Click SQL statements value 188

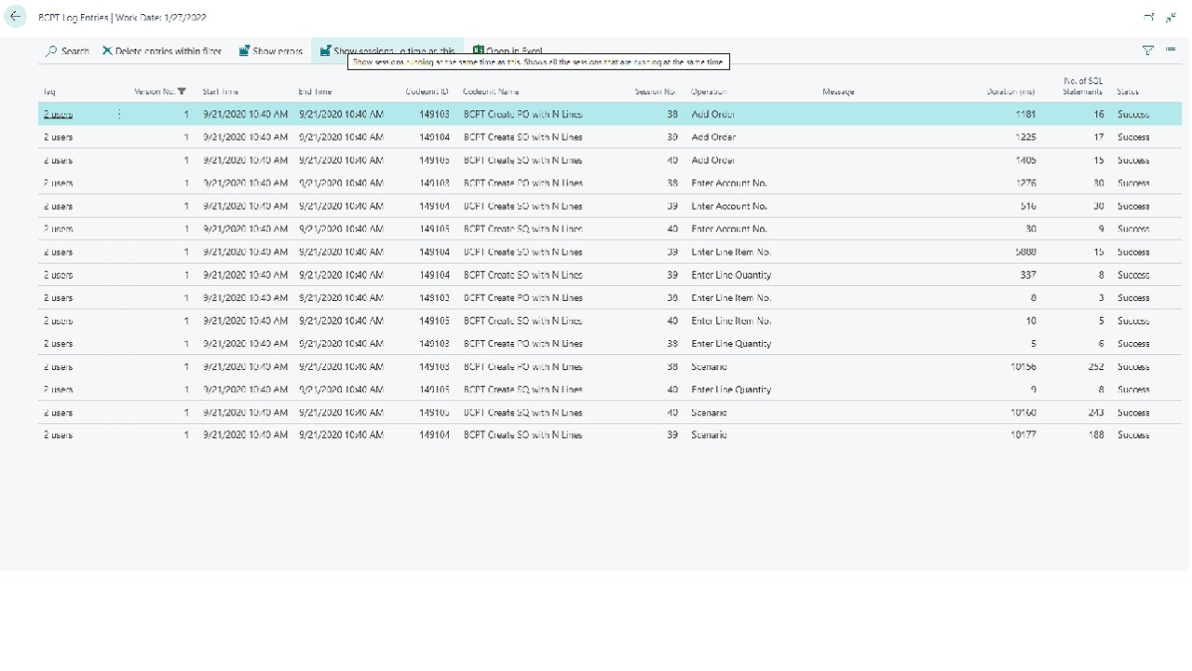1096,435
